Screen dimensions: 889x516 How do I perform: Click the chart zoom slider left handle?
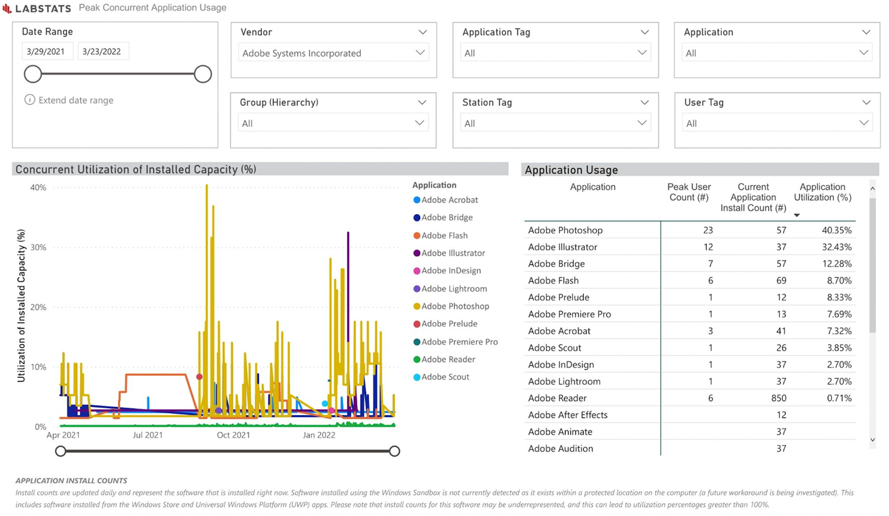click(x=60, y=451)
